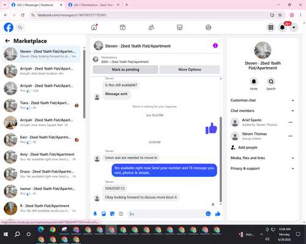This screenshot has height=244, width=306.
Task: Click conversation list scrollbar
Action: (x=84, y=84)
